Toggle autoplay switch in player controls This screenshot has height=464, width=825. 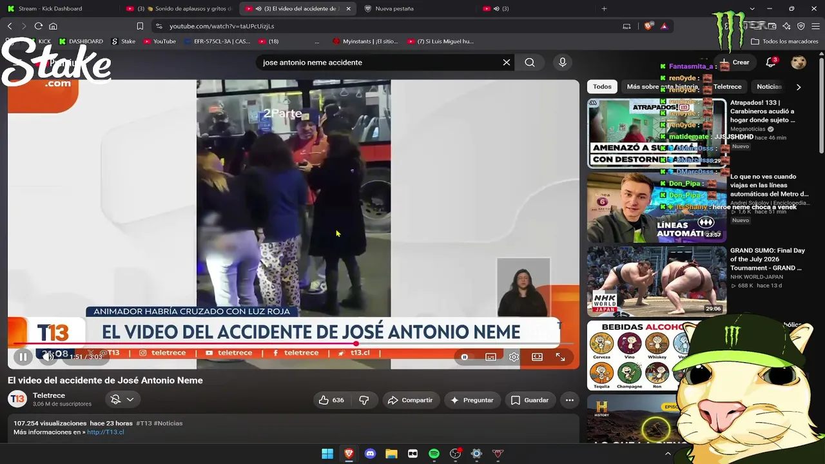[x=464, y=357]
